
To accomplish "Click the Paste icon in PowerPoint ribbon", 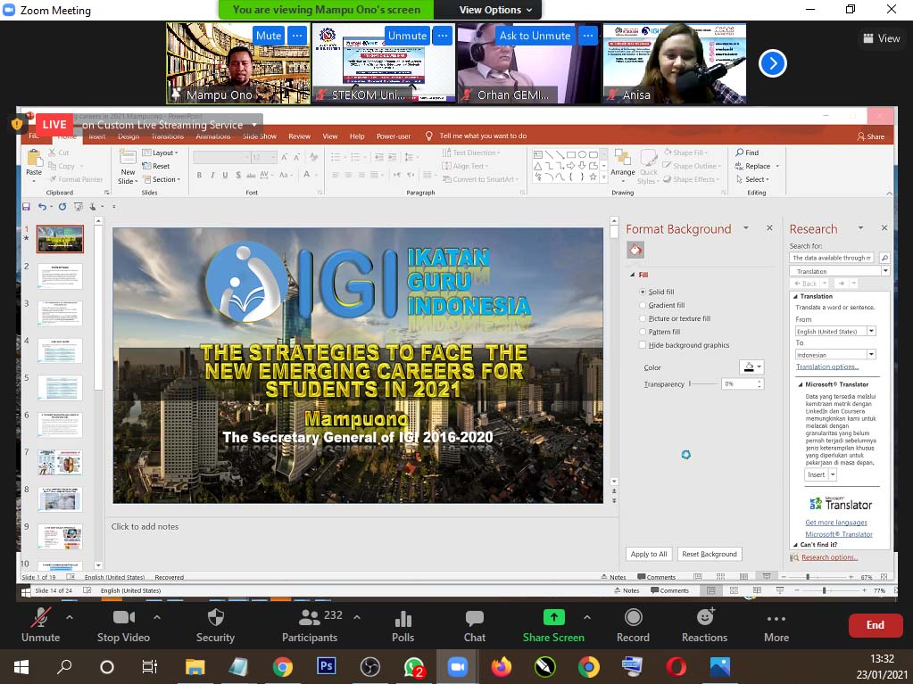I will click(x=34, y=158).
